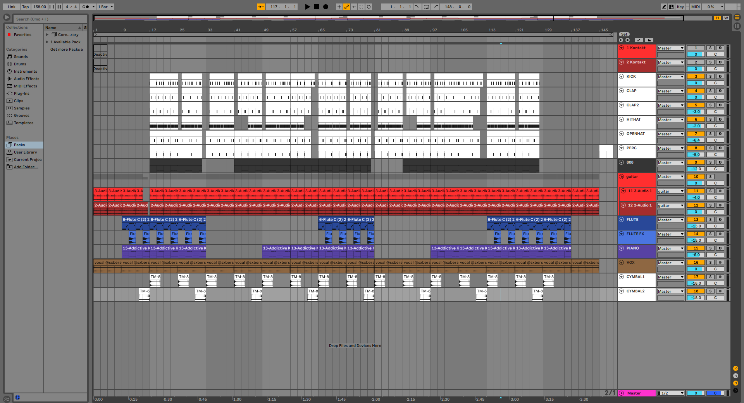Screen dimensions: 744x403
Task: Toggle the Follow playback icon
Action: [x=261, y=7]
